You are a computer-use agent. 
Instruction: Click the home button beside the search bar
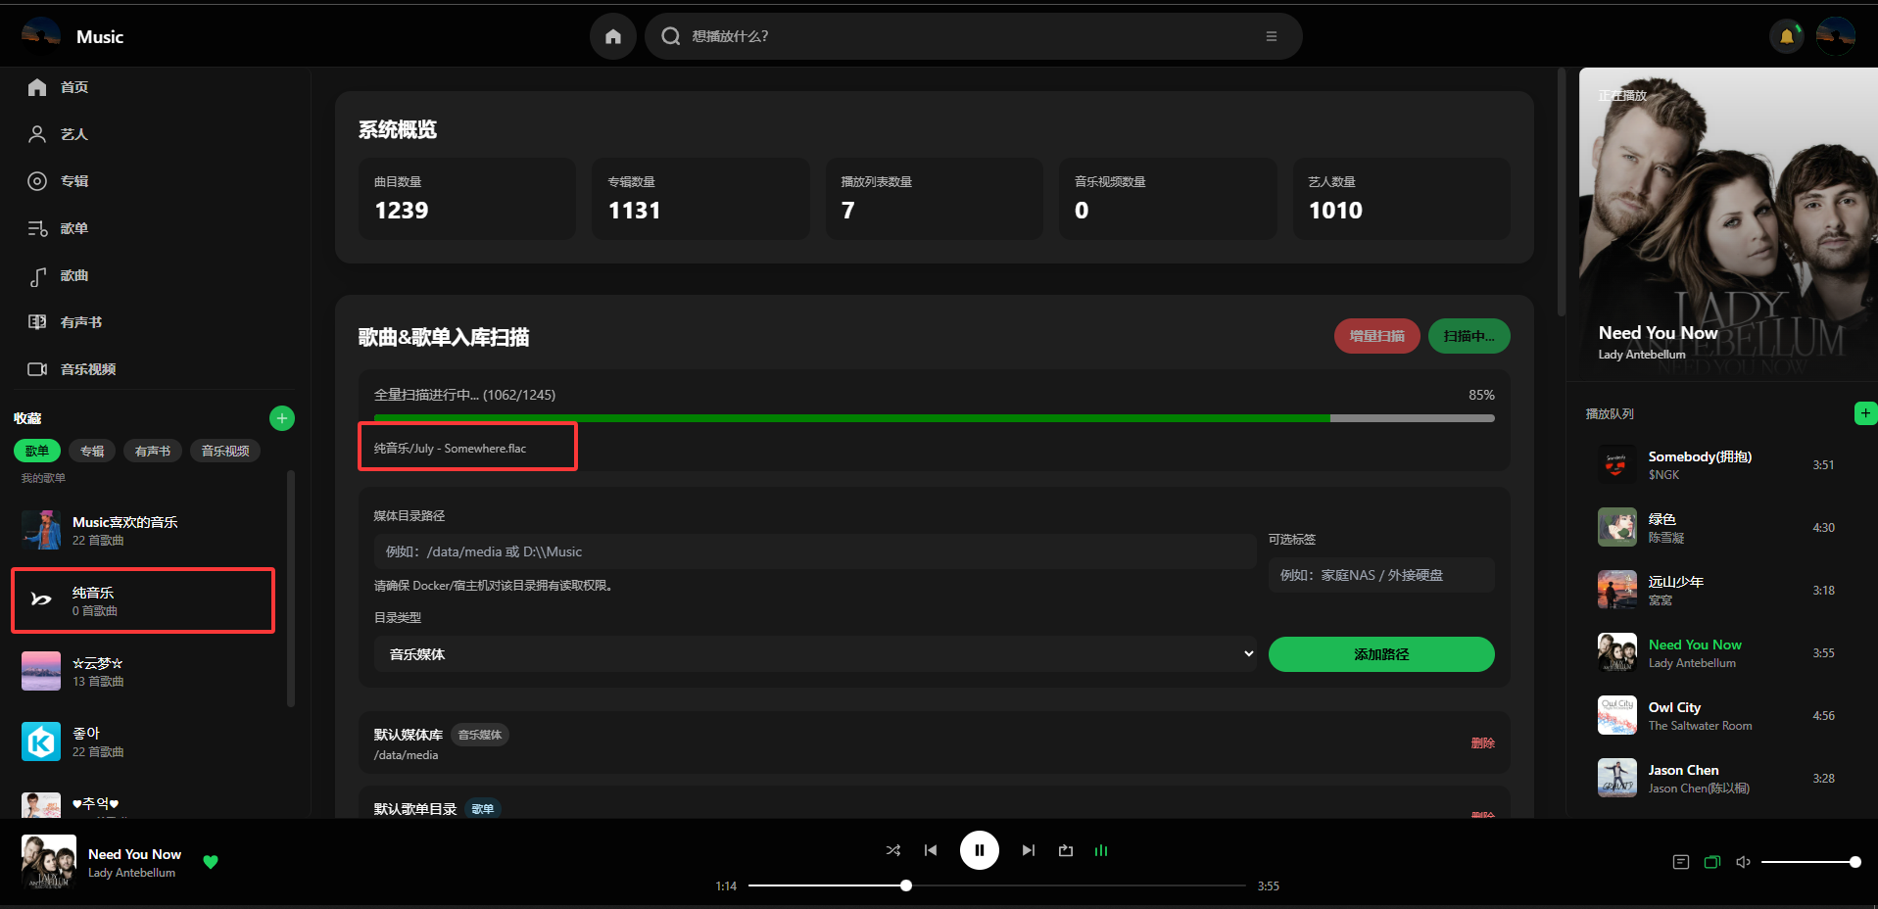[x=613, y=36]
